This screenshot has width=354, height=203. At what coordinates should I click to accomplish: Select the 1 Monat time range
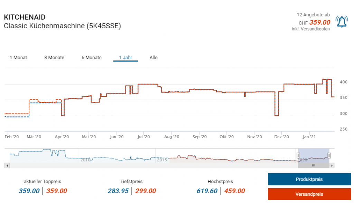pyautogui.click(x=18, y=58)
